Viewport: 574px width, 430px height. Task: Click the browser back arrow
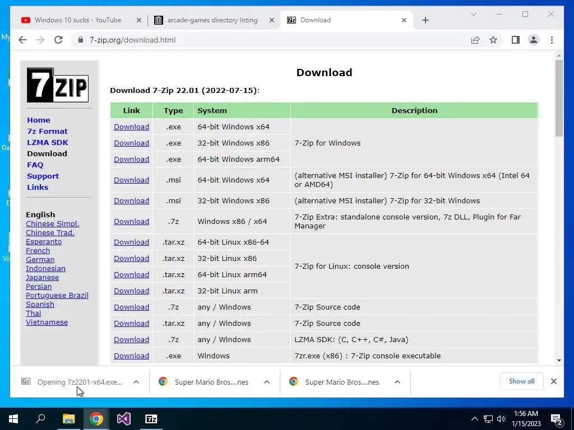point(22,40)
